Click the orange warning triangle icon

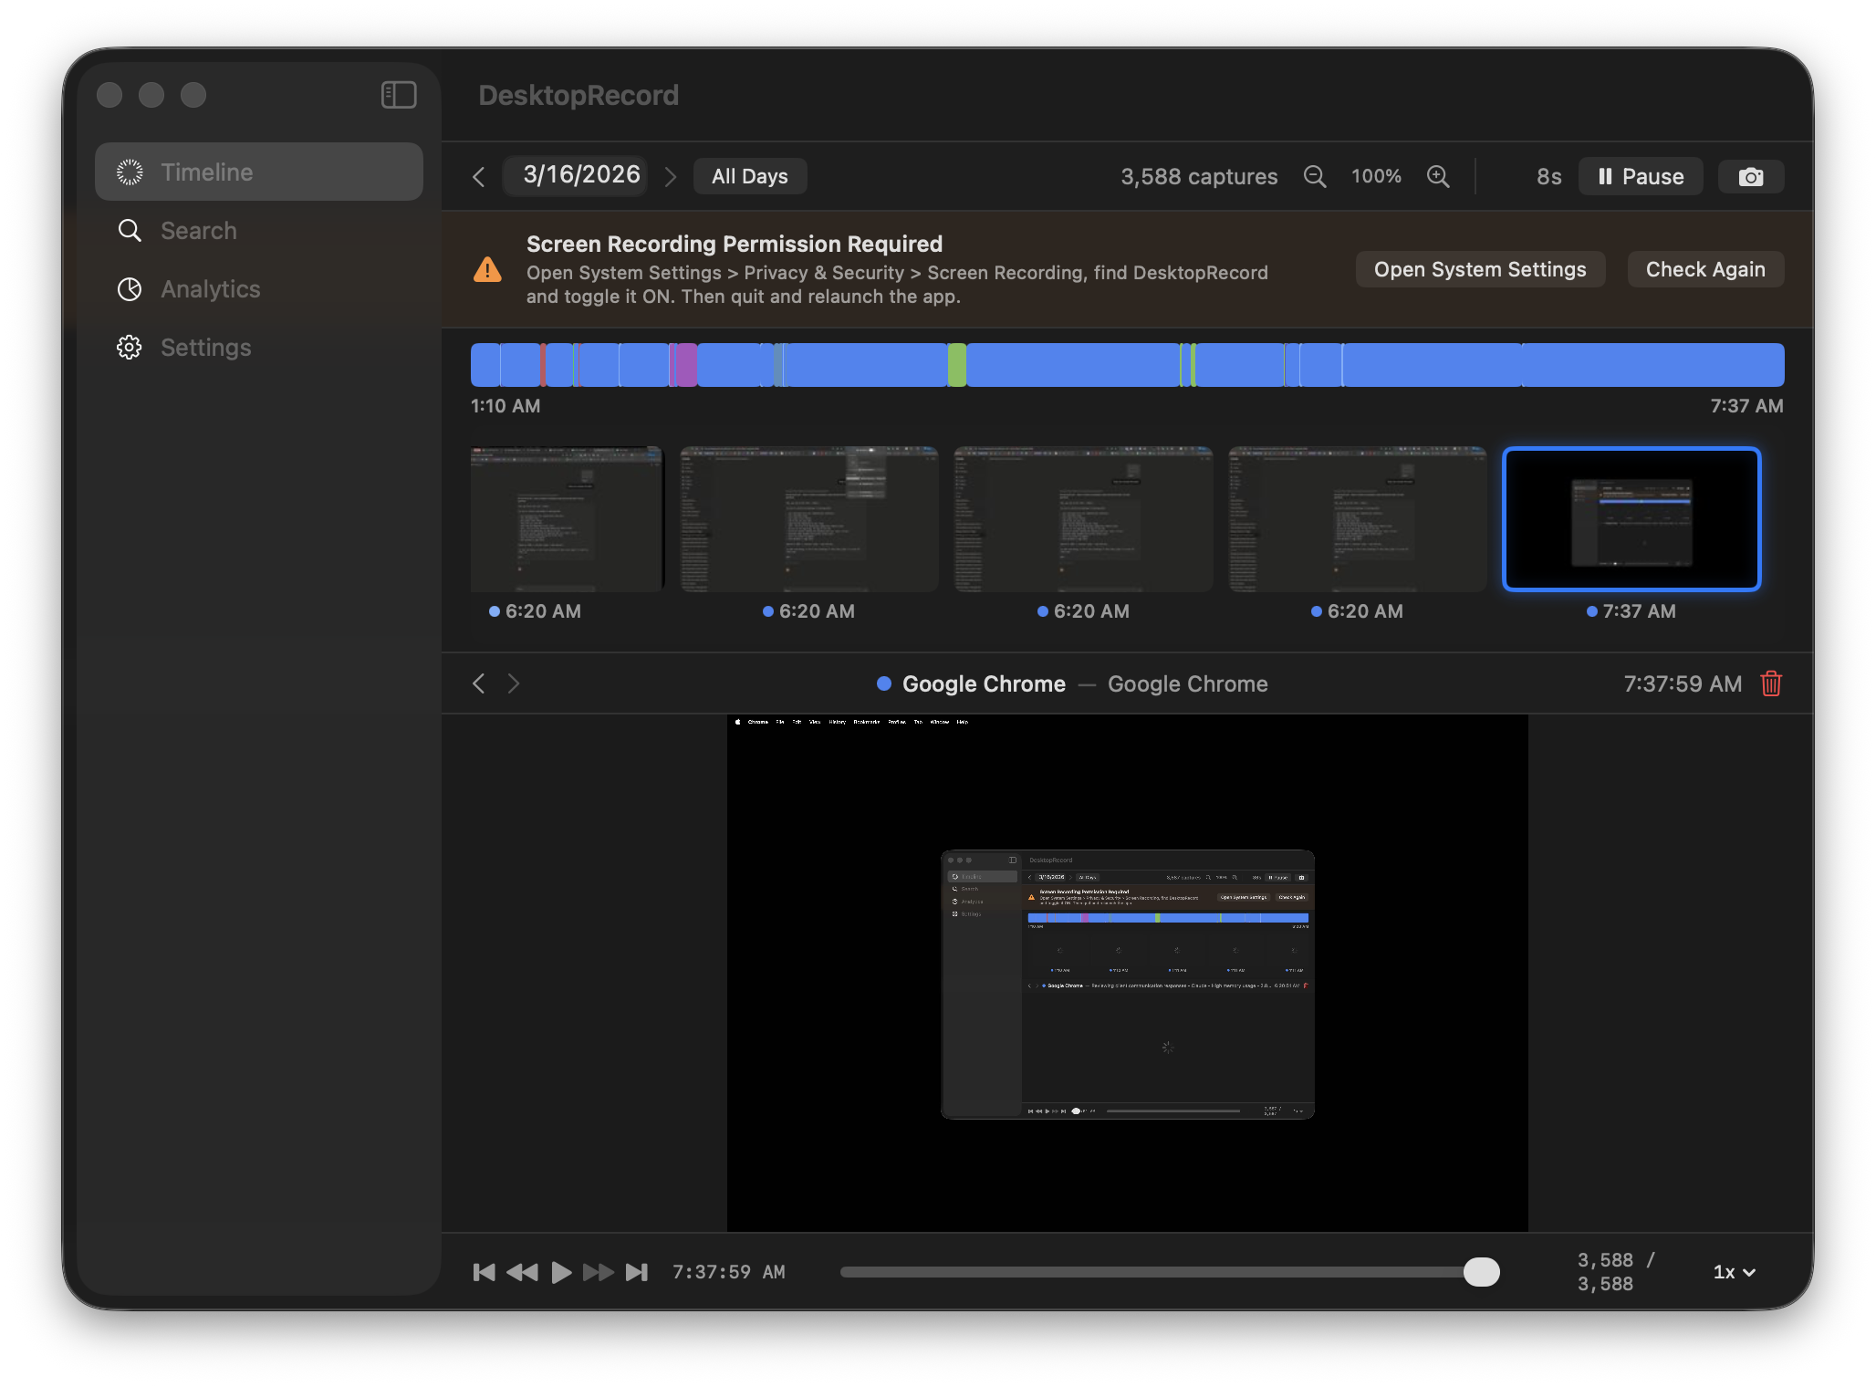(x=487, y=269)
